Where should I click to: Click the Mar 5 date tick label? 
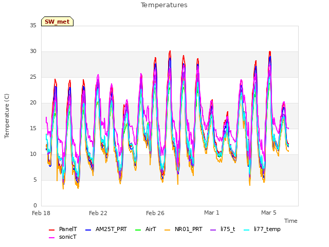(x=269, y=213)
